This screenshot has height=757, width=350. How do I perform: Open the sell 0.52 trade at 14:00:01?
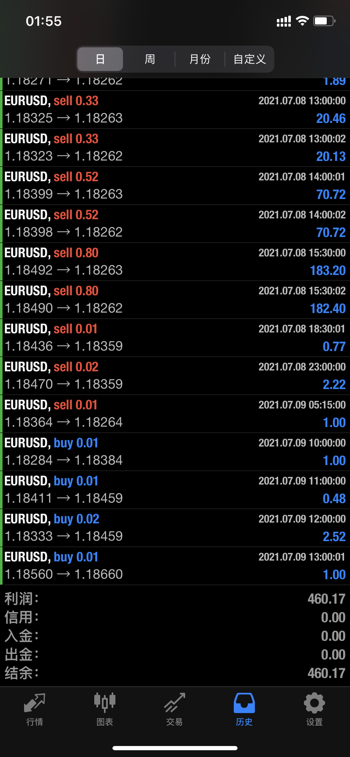pos(175,186)
